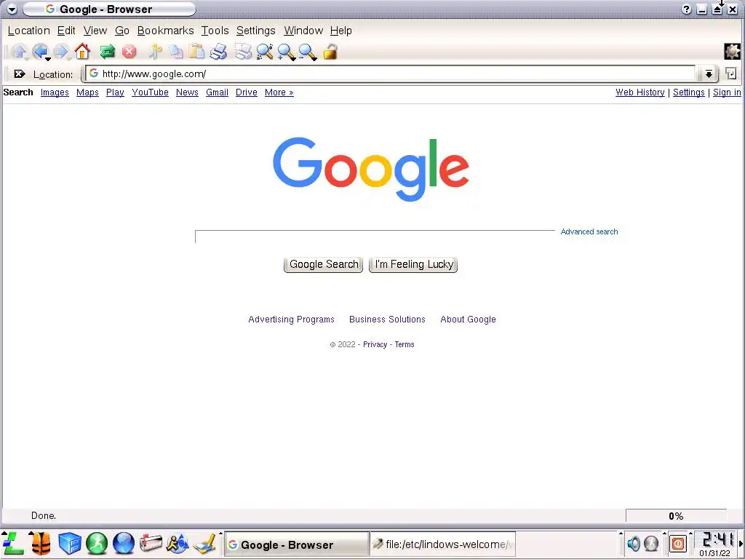Open the Lindows L launch menu
745x559 pixels.
point(13,543)
